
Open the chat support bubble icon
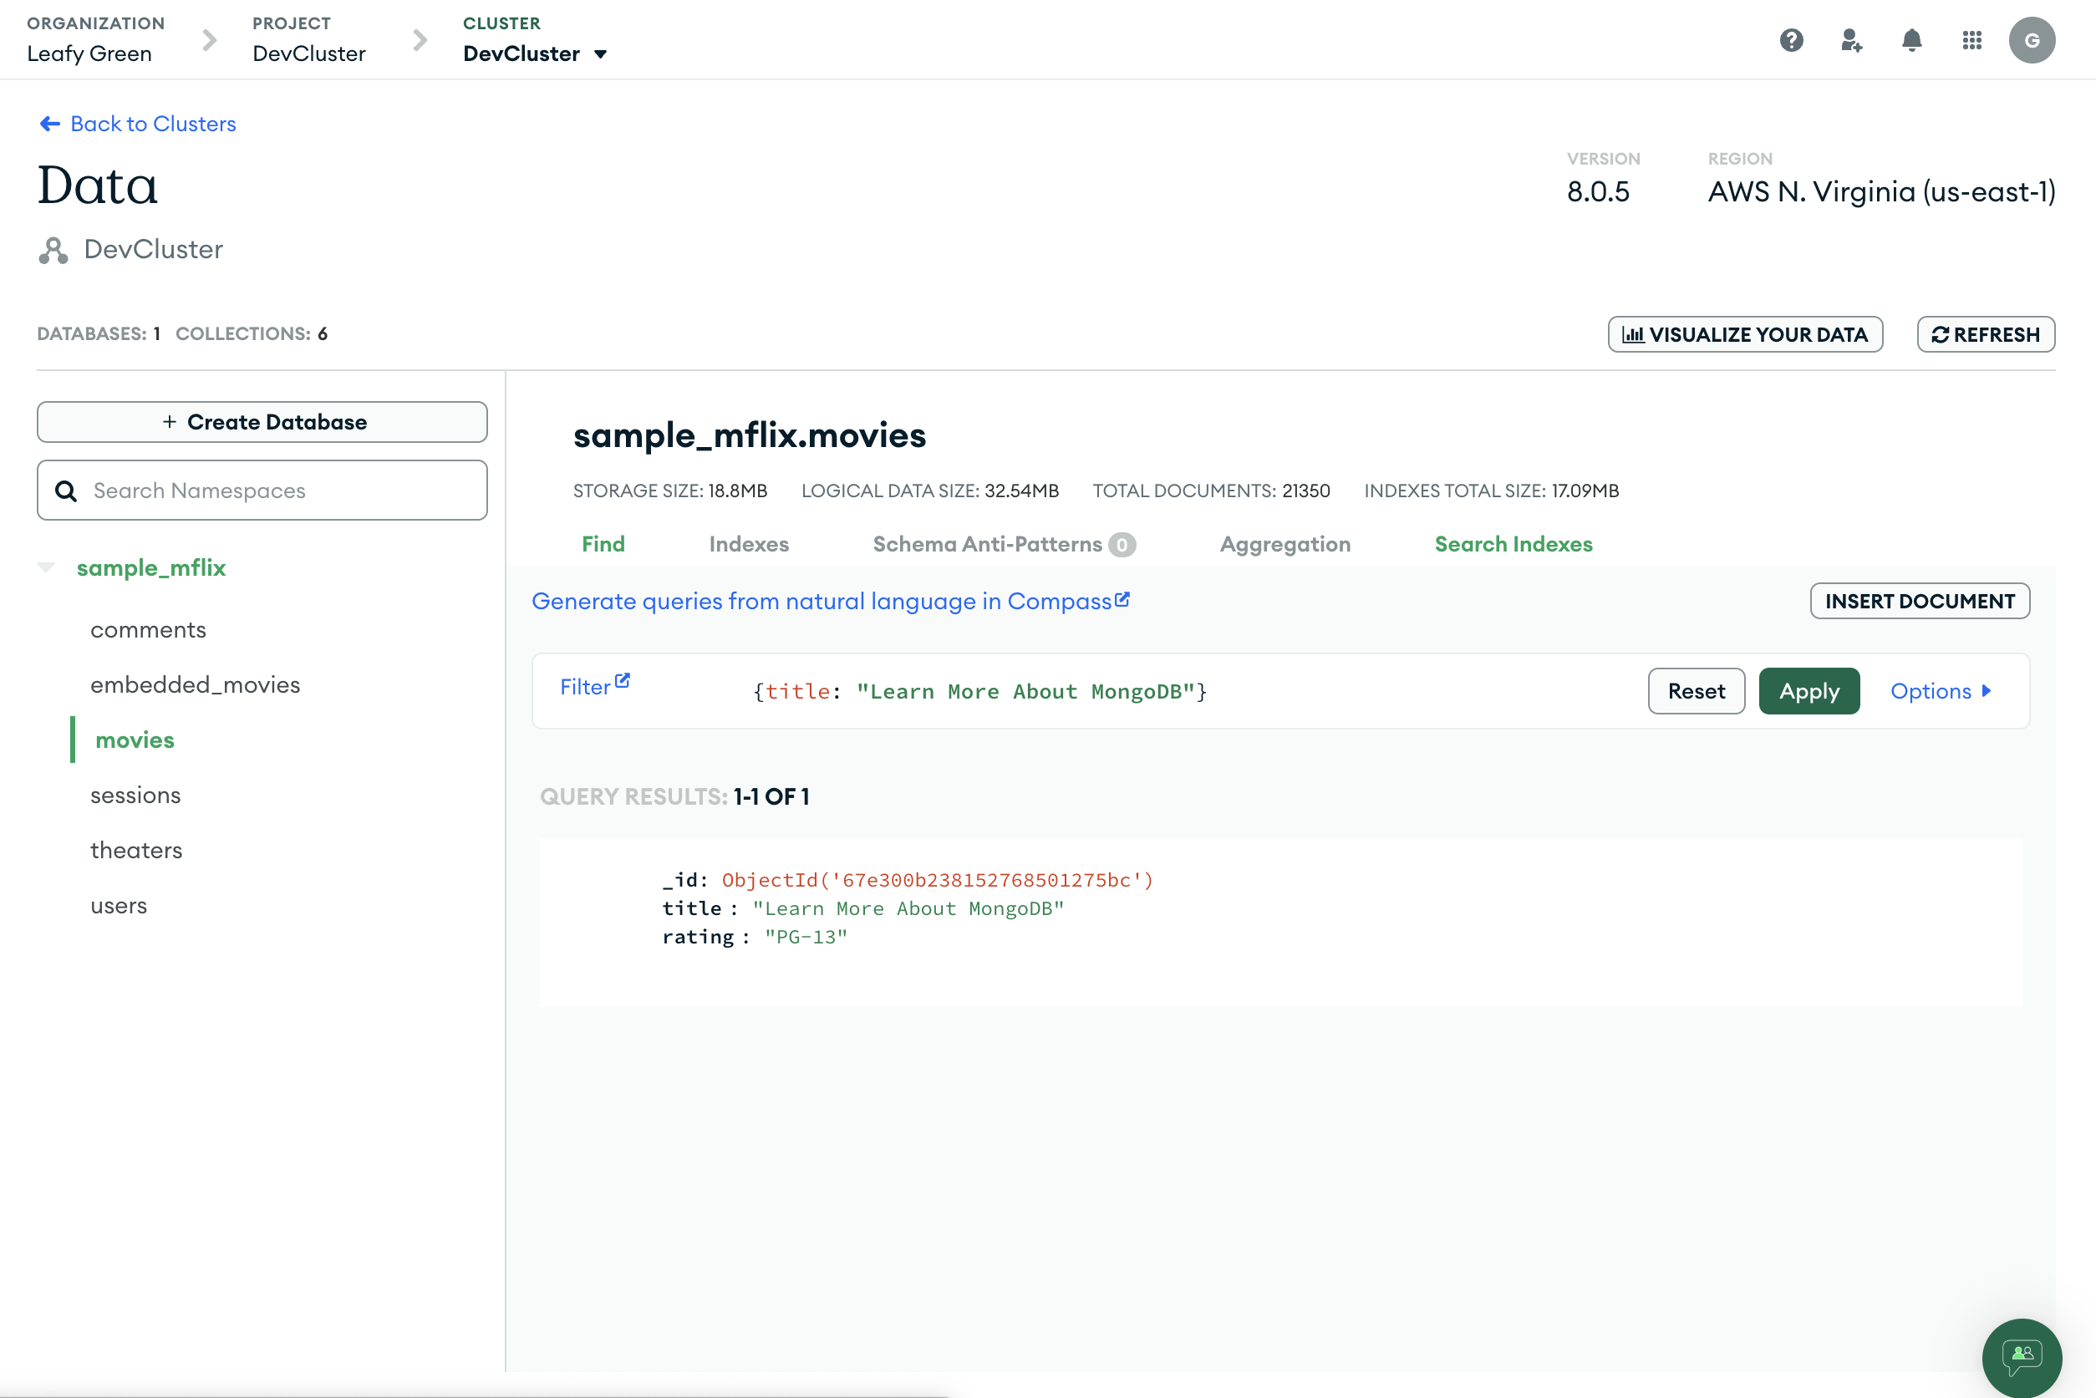click(x=2022, y=1357)
